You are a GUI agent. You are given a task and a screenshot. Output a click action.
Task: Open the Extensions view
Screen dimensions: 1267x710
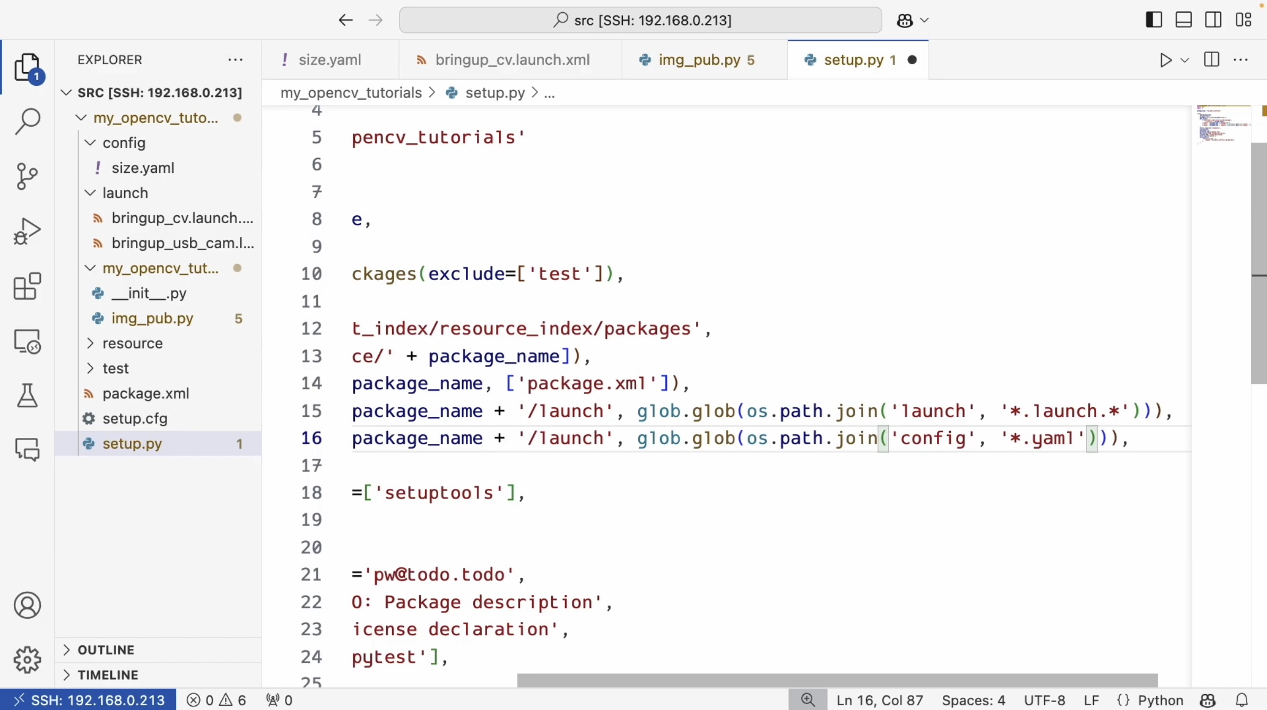tap(27, 286)
